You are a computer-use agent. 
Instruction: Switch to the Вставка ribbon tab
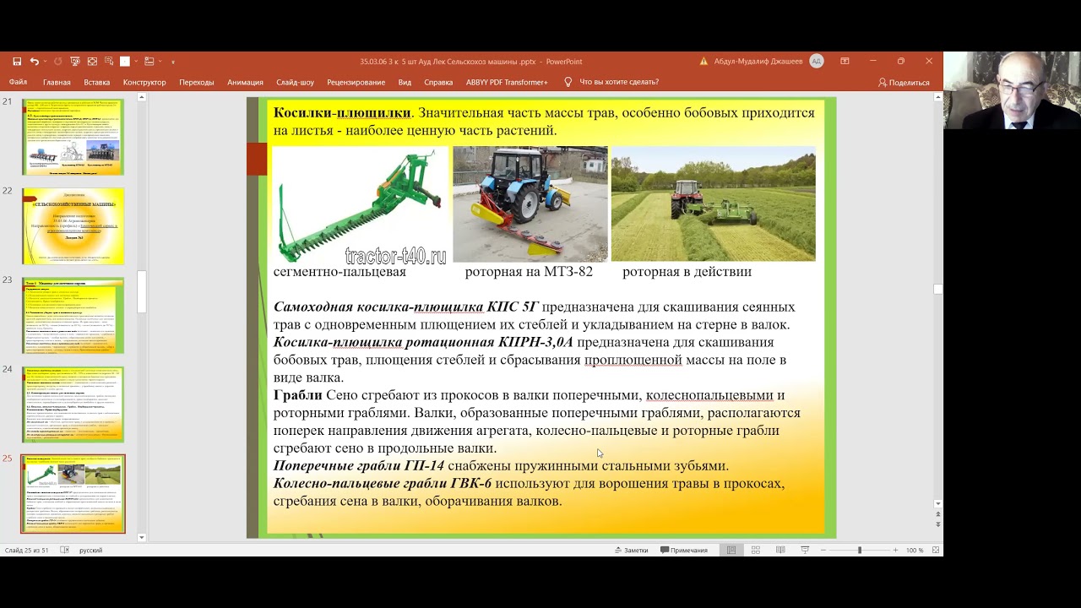[x=96, y=82]
